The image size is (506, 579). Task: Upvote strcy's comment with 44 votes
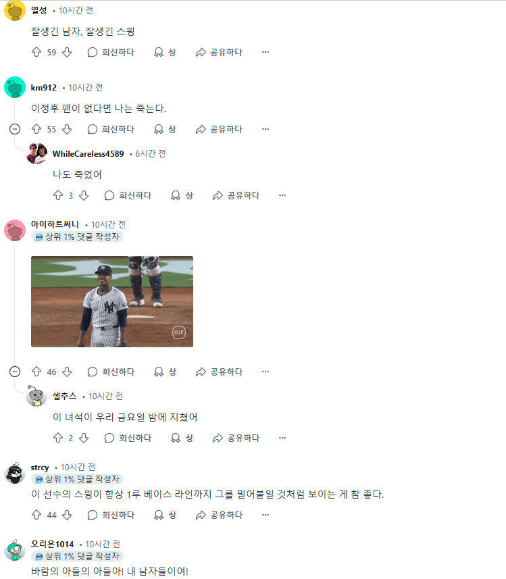pyautogui.click(x=36, y=515)
